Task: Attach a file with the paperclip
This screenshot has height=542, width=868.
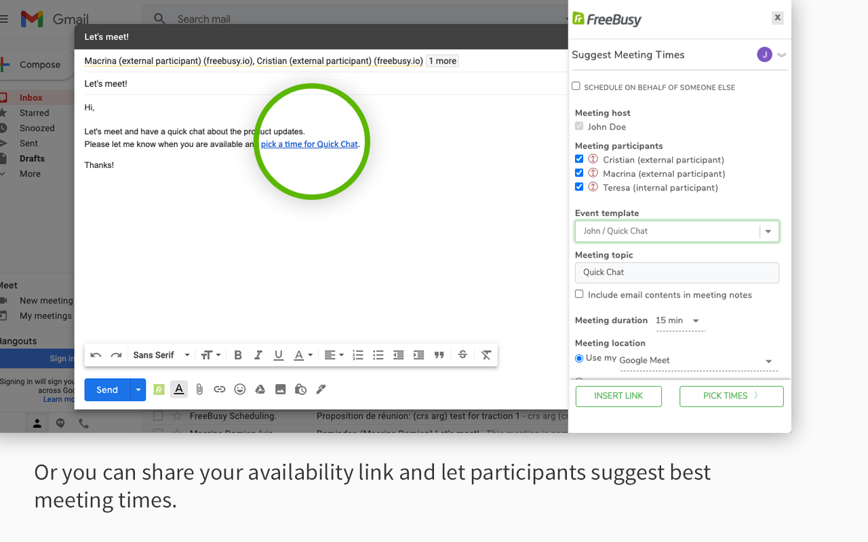Action: [199, 390]
